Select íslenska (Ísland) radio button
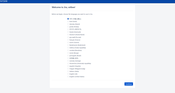 coord(68,24)
